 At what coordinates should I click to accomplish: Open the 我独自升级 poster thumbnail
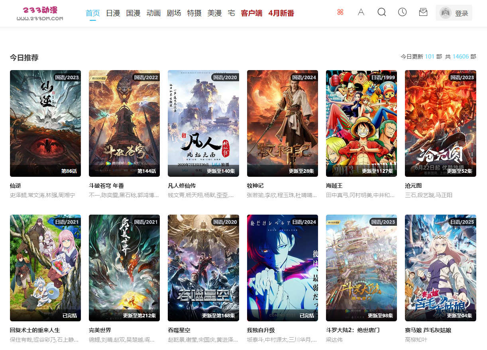click(283, 268)
